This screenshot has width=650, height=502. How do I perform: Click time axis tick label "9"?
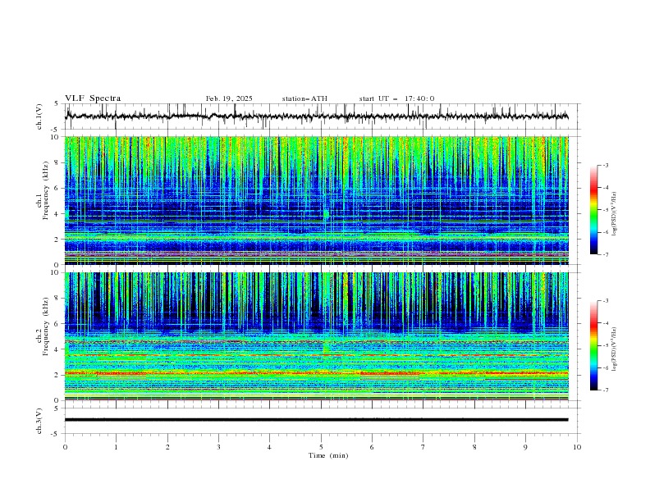click(x=525, y=447)
